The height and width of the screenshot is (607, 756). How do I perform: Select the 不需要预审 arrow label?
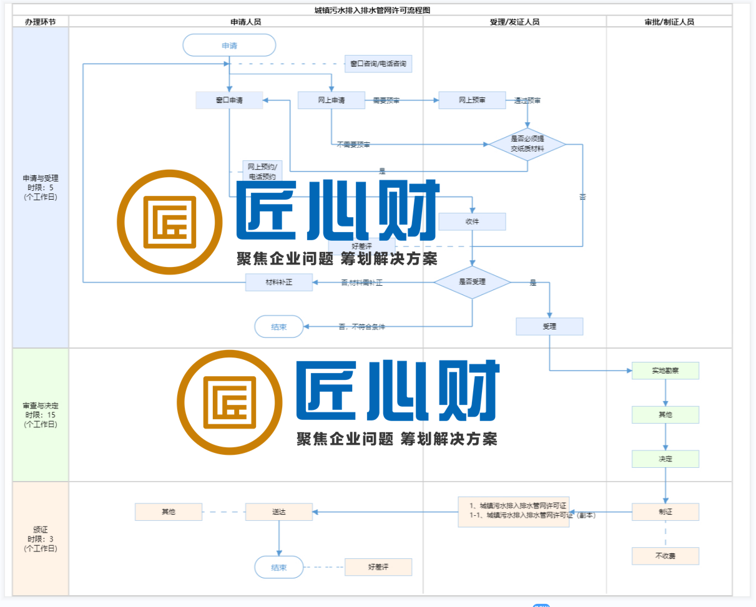click(353, 145)
